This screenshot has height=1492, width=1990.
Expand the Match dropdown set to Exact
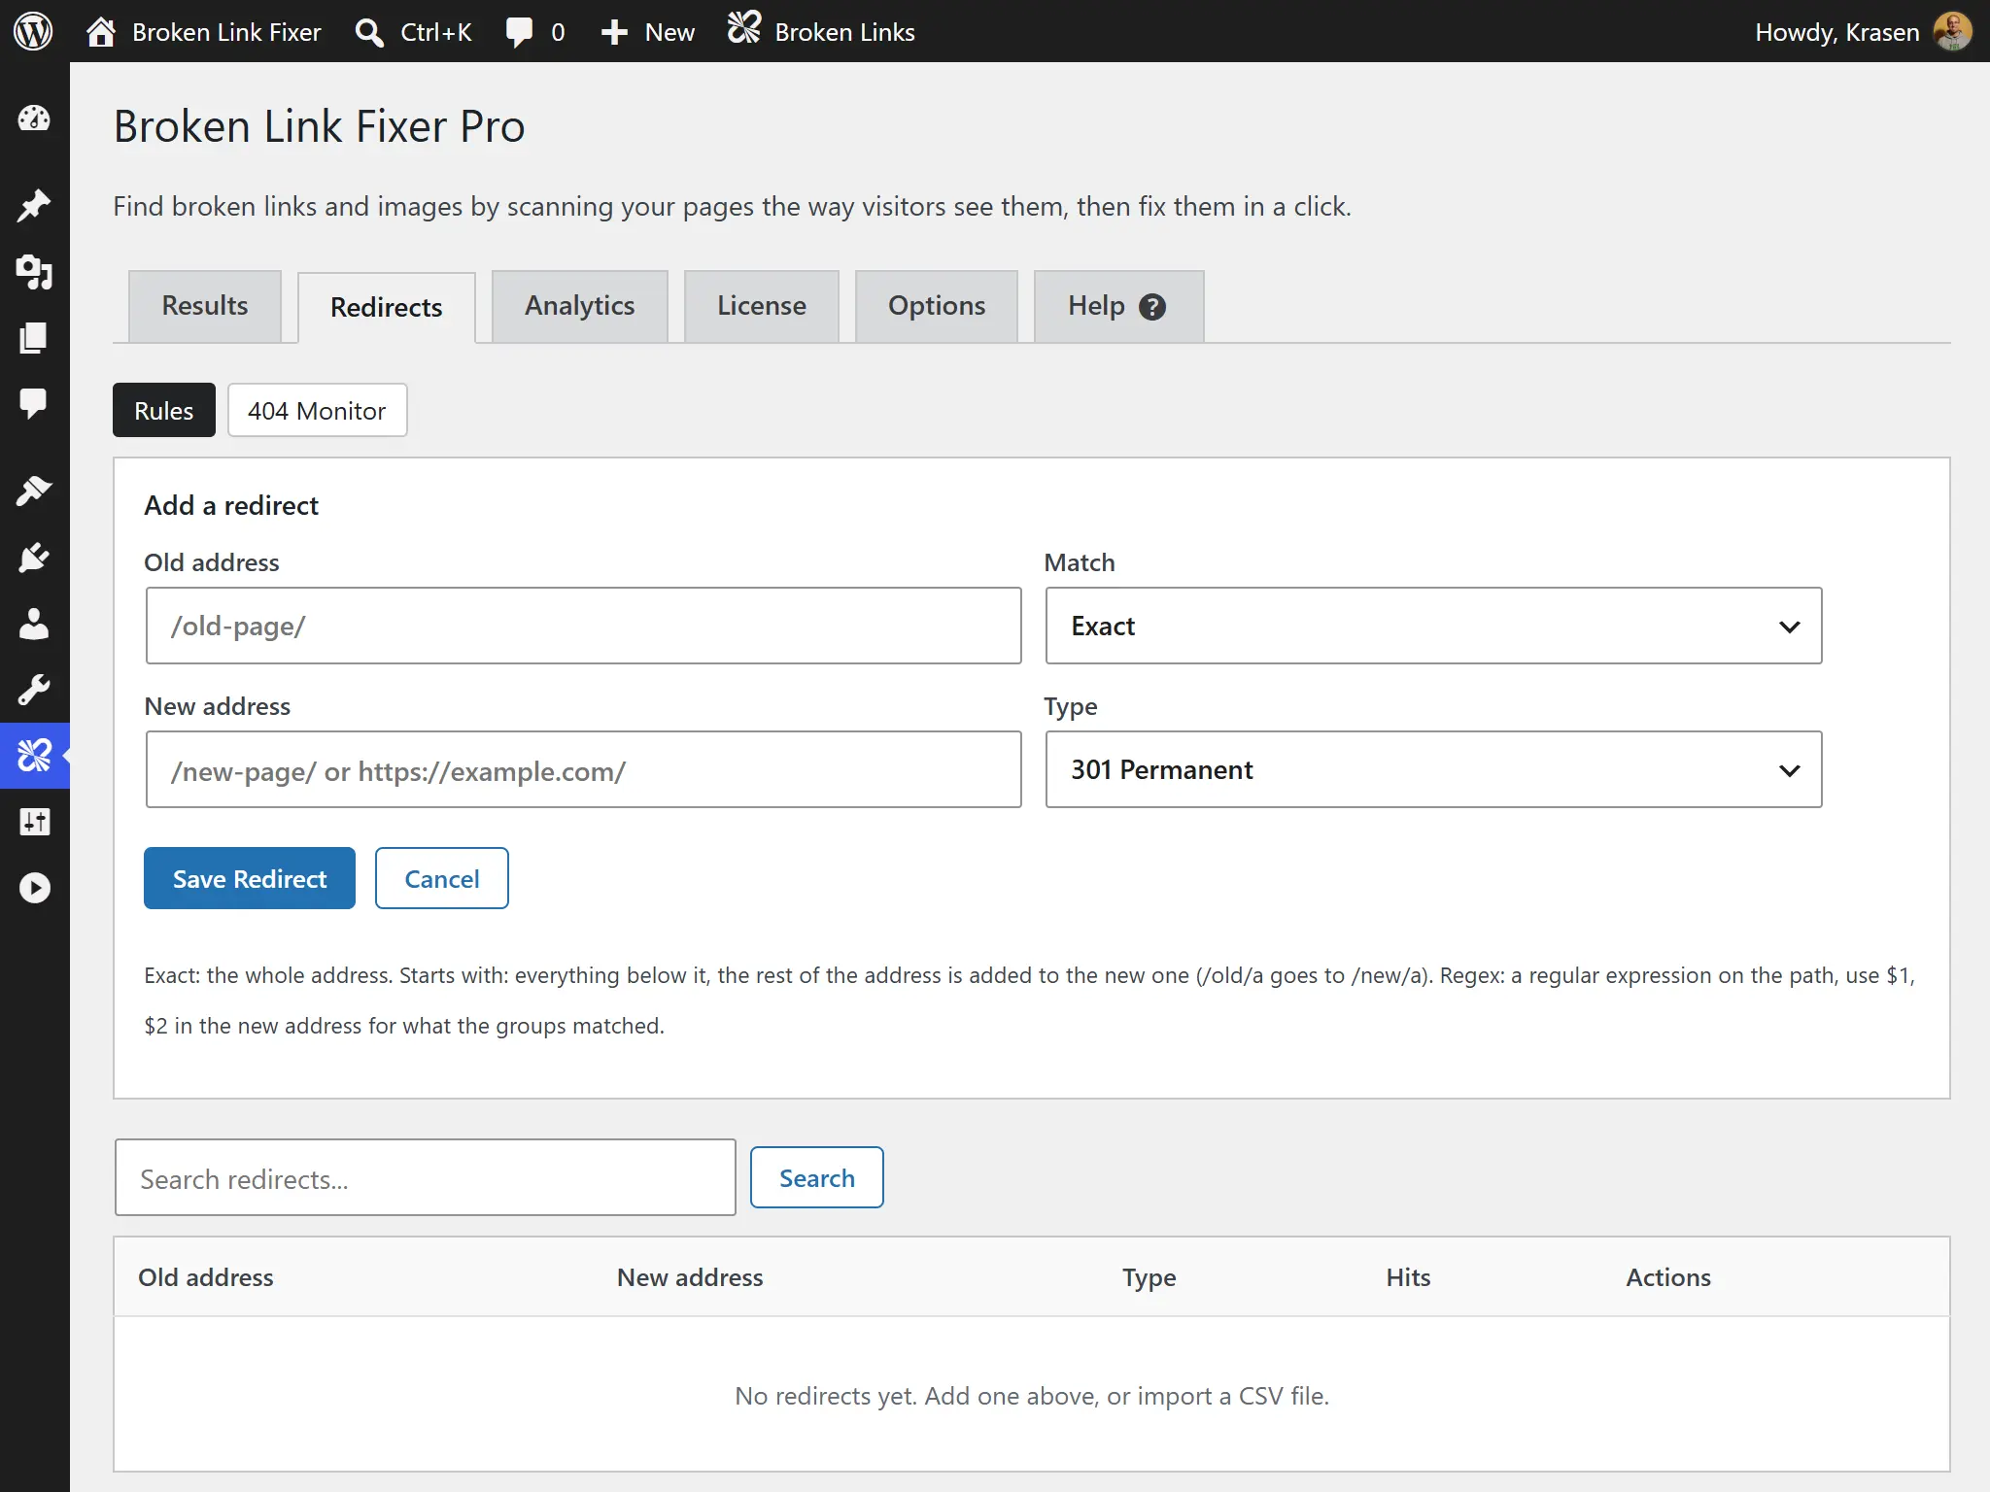pyautogui.click(x=1433, y=626)
